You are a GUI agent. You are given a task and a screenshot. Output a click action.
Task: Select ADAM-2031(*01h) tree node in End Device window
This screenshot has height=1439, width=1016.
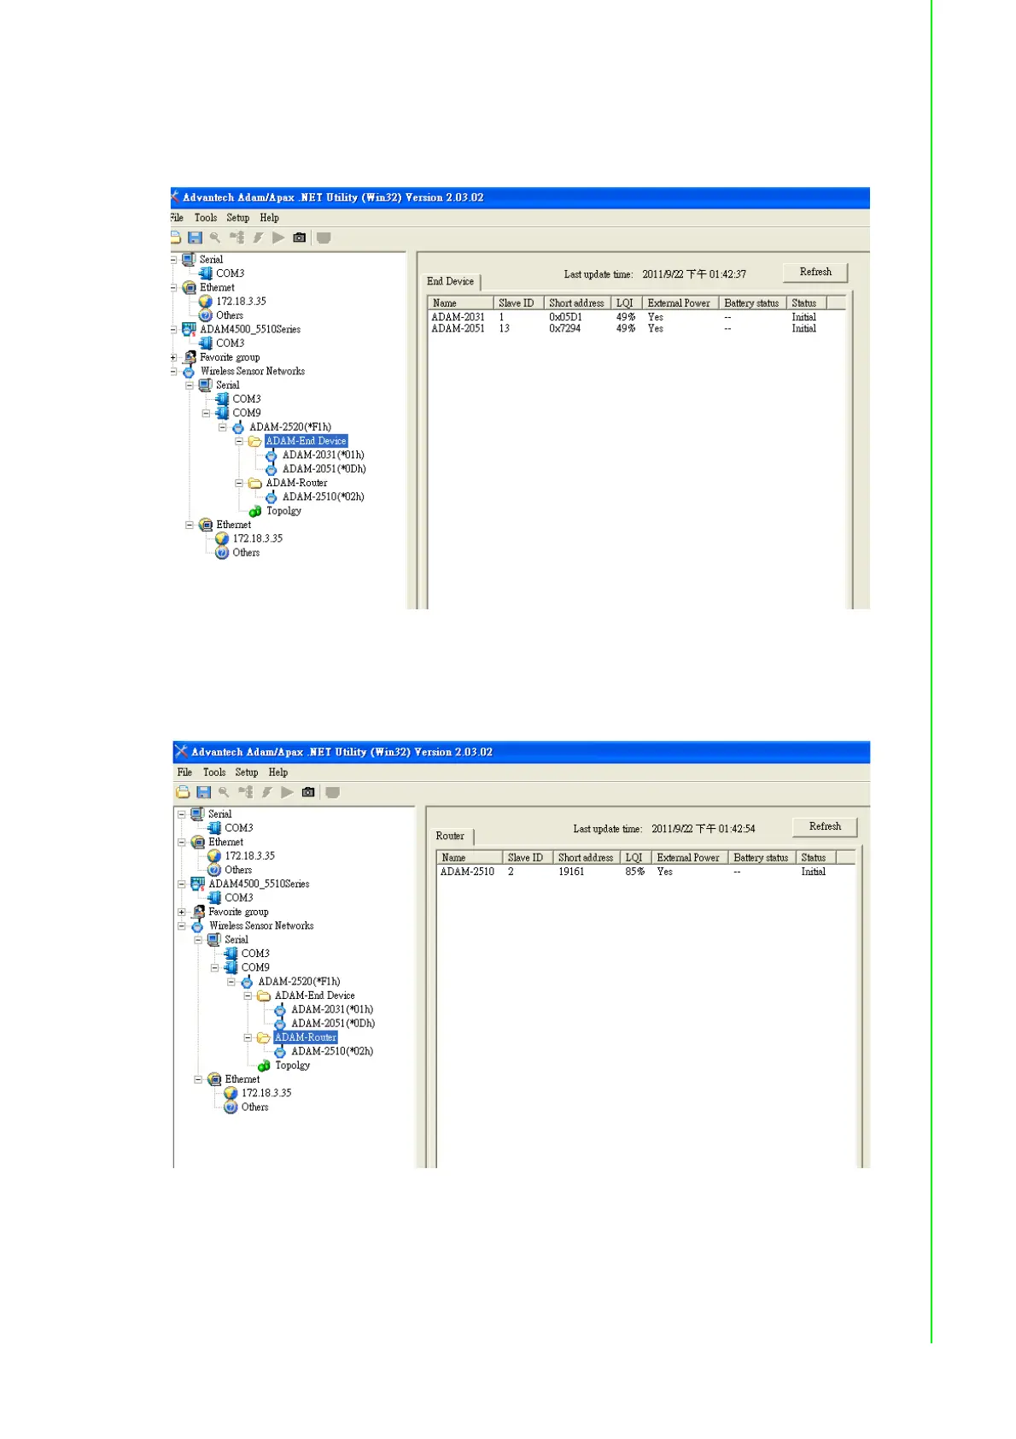click(324, 455)
